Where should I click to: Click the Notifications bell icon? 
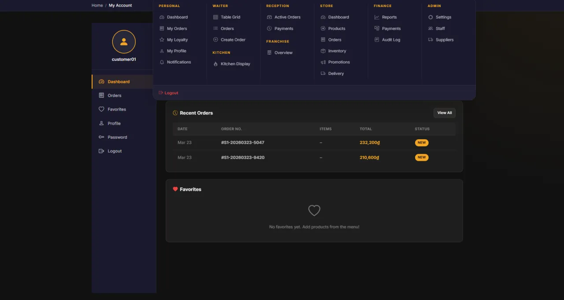click(x=162, y=62)
